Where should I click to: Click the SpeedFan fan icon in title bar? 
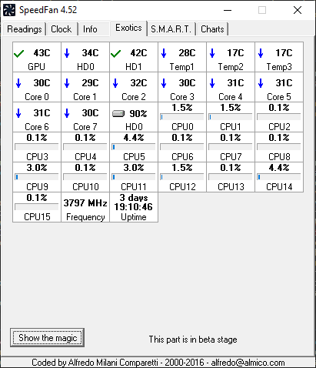coord(9,10)
